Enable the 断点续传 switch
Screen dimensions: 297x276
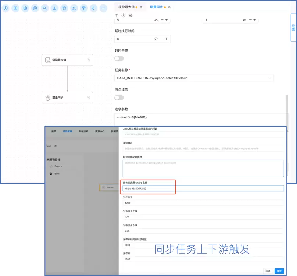tap(119, 98)
